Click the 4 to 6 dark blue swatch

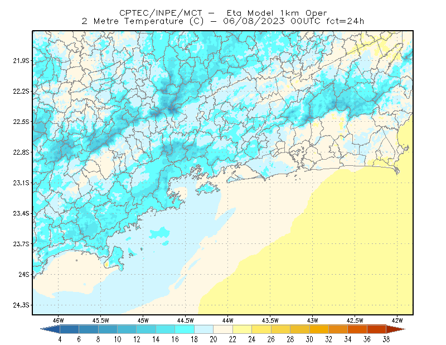point(69,329)
